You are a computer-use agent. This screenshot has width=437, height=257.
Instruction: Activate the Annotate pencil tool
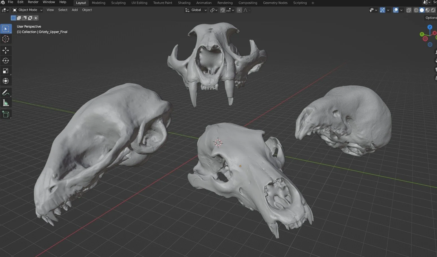(x=6, y=92)
